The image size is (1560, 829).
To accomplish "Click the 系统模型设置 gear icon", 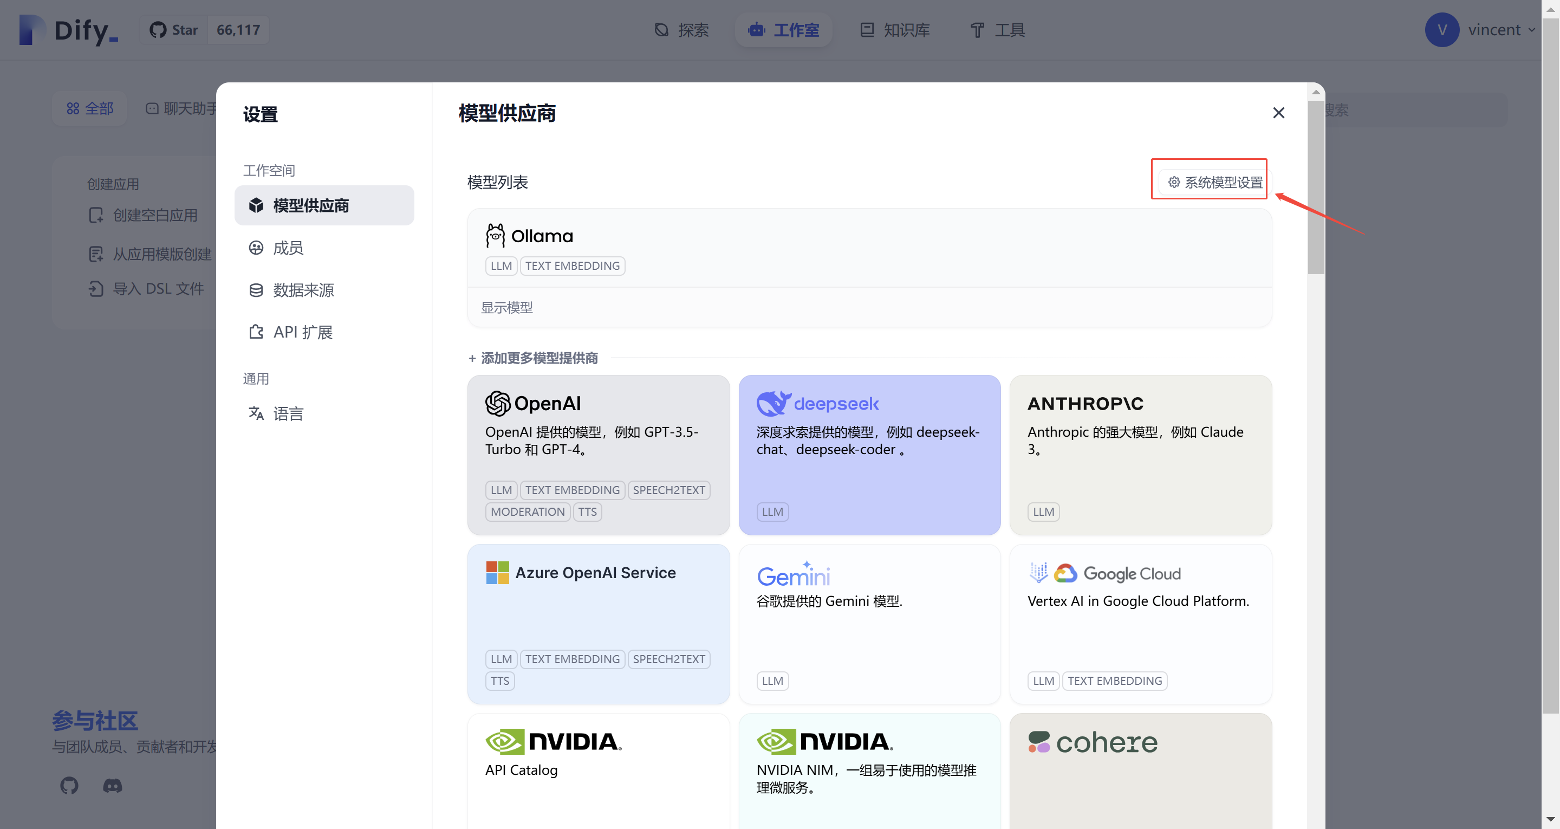I will (x=1174, y=182).
